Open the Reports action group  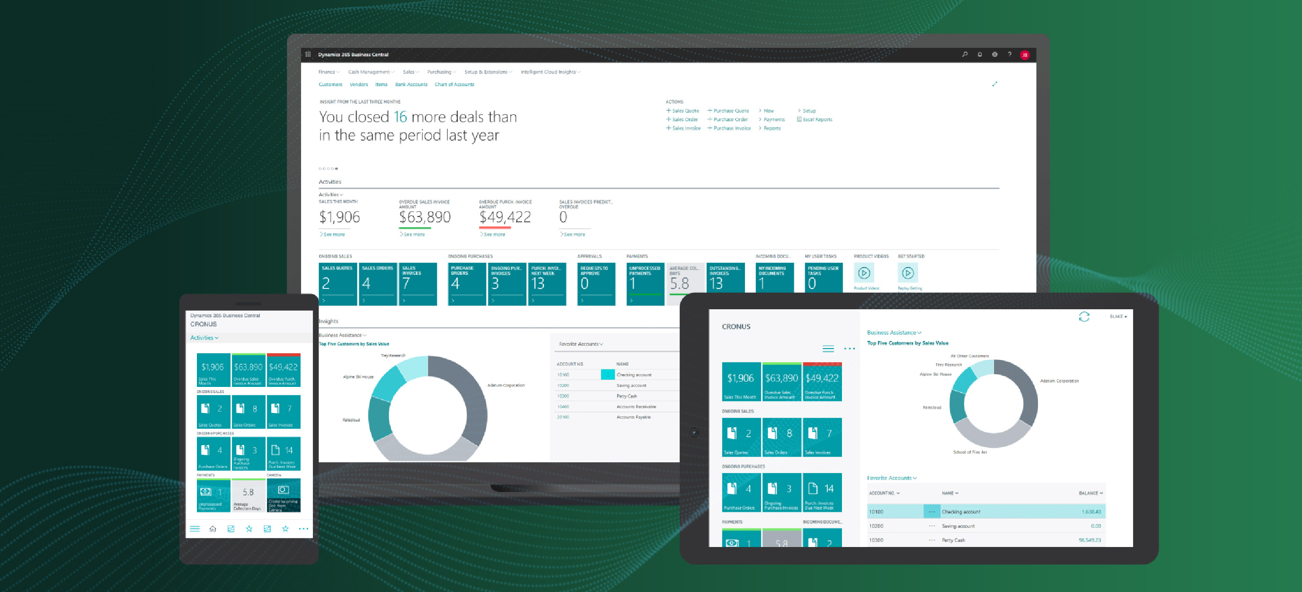[x=770, y=128]
